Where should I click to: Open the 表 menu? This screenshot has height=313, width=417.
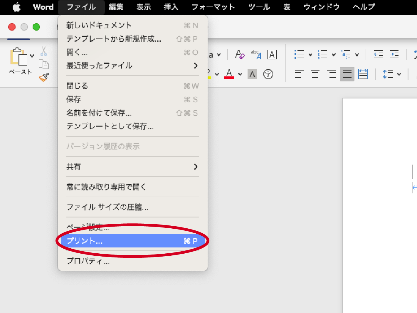[287, 7]
